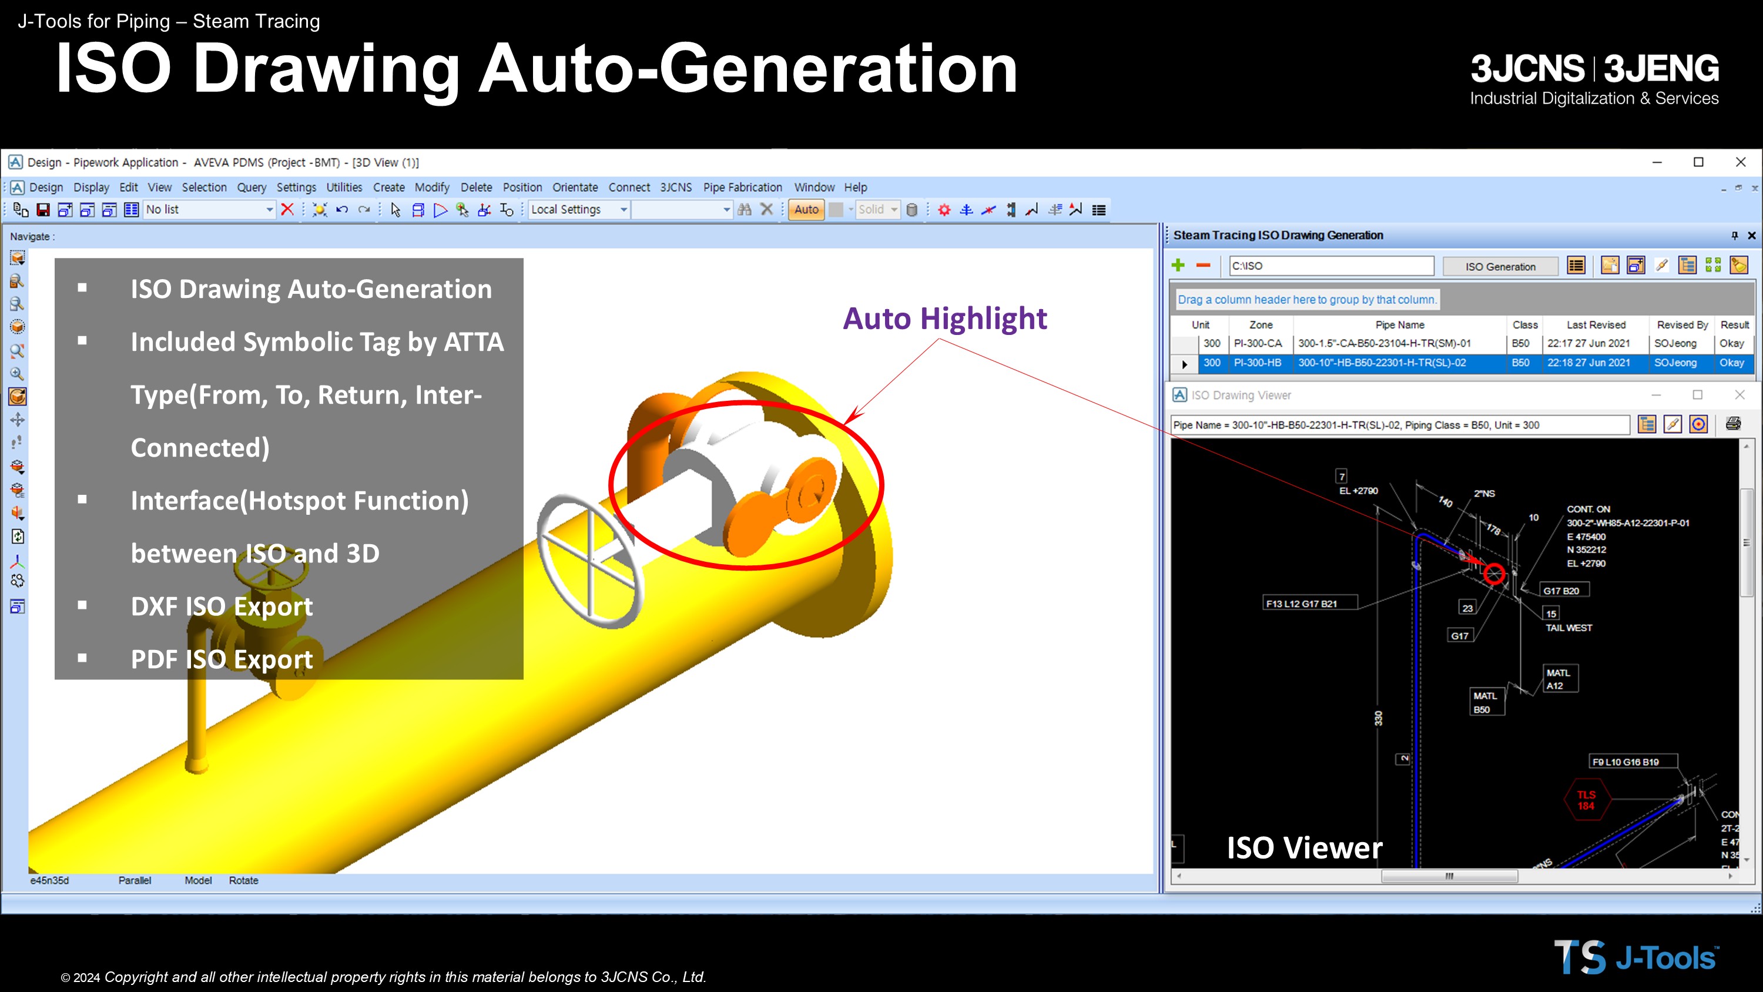Screen dimensions: 1763x992
Task: Click the Last Revised column header
Action: point(1596,324)
